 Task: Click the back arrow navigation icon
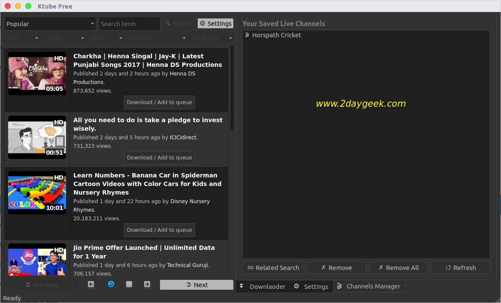(91, 284)
